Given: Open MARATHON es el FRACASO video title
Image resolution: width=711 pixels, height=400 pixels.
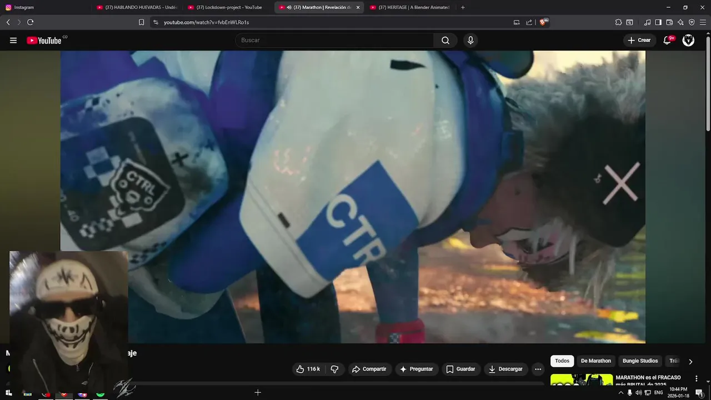Looking at the screenshot, I should click(x=648, y=381).
